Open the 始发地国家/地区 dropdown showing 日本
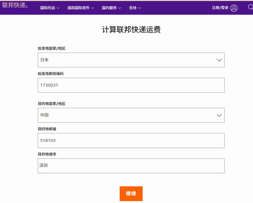 click(131, 60)
